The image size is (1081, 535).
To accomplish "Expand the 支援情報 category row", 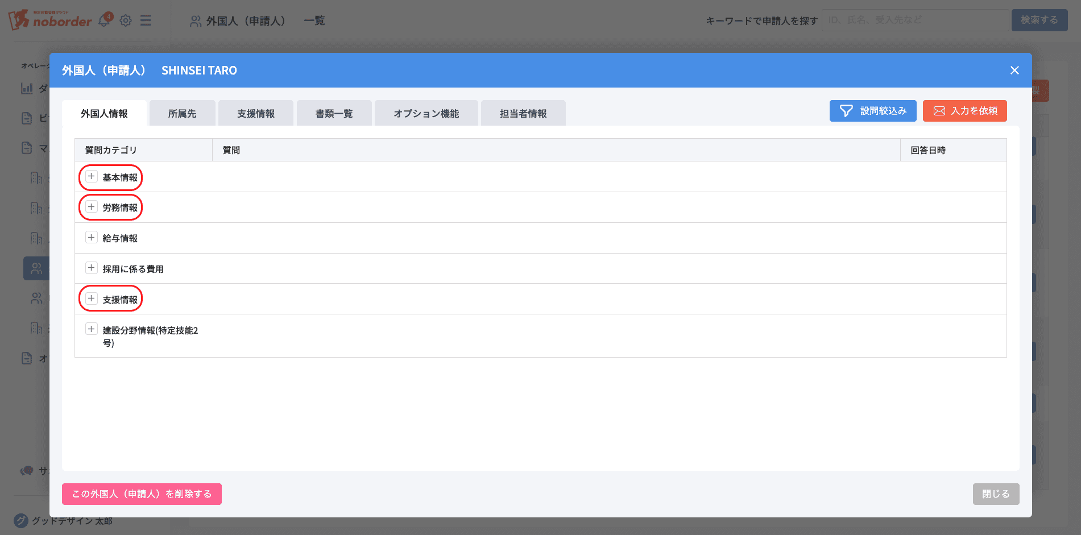I will click(91, 299).
